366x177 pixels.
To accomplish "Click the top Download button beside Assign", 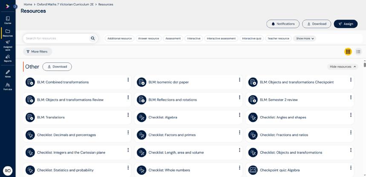I will (317, 24).
